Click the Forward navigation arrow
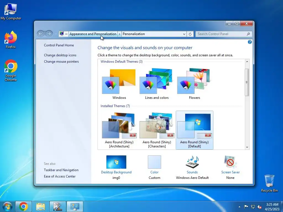The image size is (283, 212). [x=49, y=33]
